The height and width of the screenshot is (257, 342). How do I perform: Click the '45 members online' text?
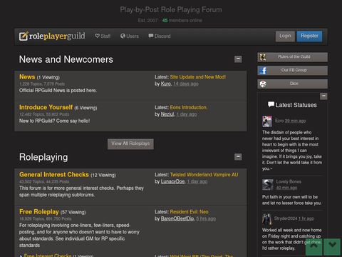182,21
